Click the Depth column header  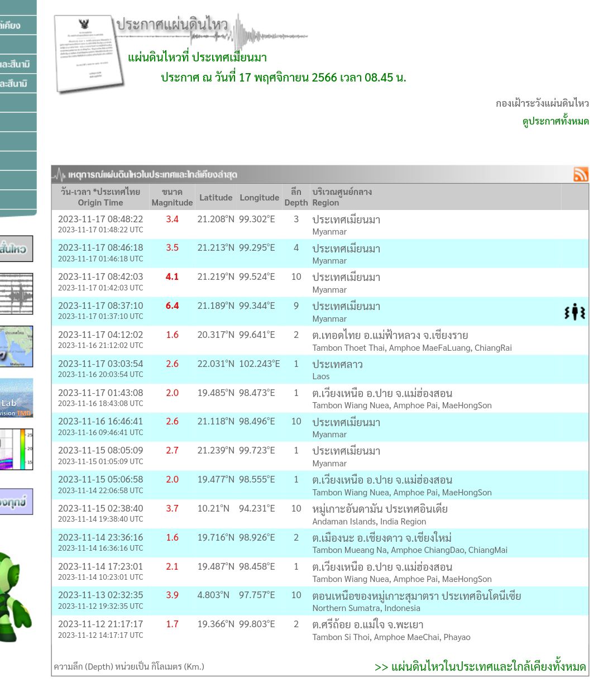(x=296, y=197)
